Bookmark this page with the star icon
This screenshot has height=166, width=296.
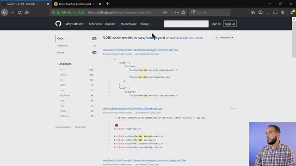184,12
